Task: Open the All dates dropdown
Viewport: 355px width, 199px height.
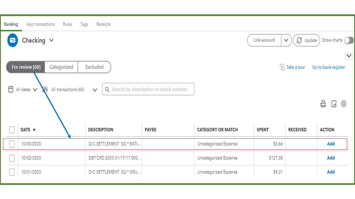Action: coord(35,90)
